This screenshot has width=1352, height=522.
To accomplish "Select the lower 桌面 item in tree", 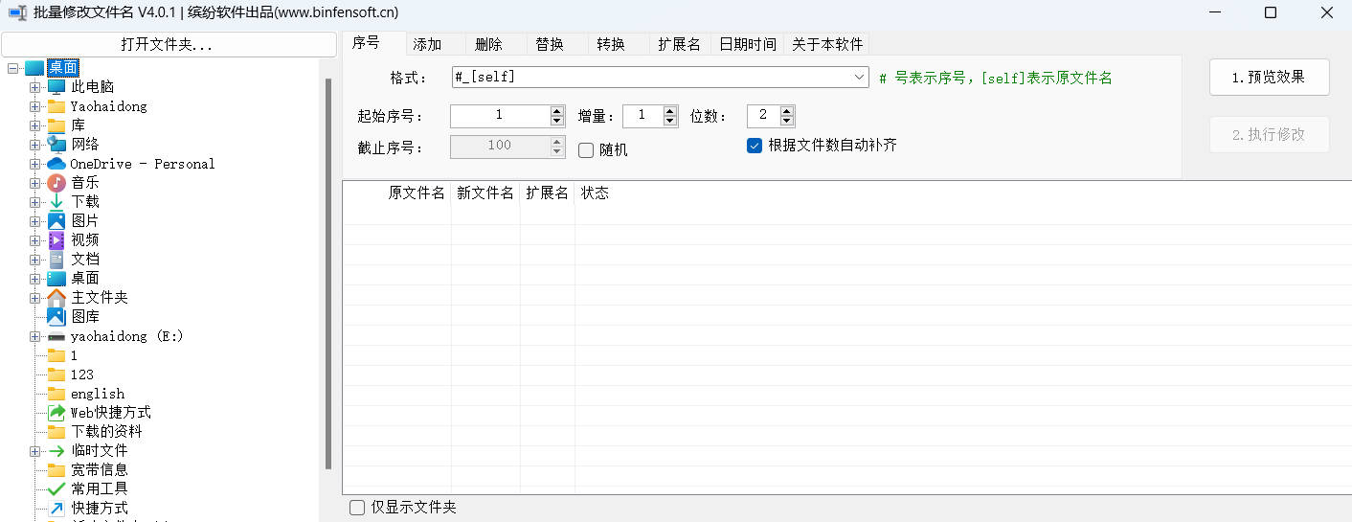I will 85,279.
